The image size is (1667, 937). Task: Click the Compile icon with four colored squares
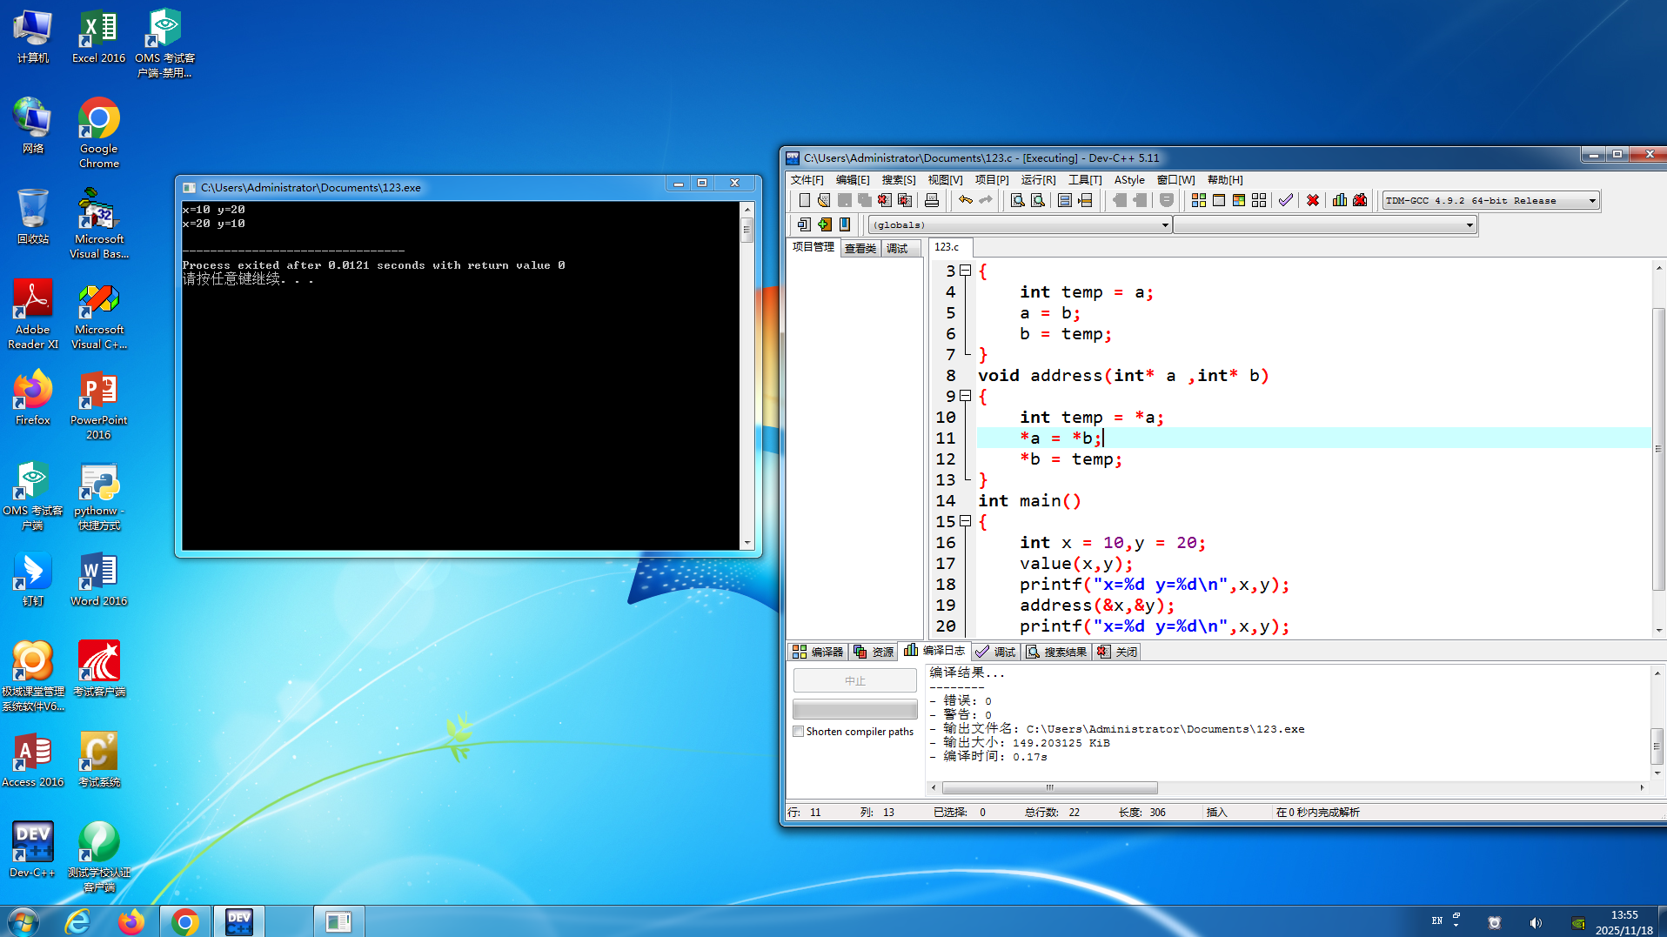[1199, 201]
